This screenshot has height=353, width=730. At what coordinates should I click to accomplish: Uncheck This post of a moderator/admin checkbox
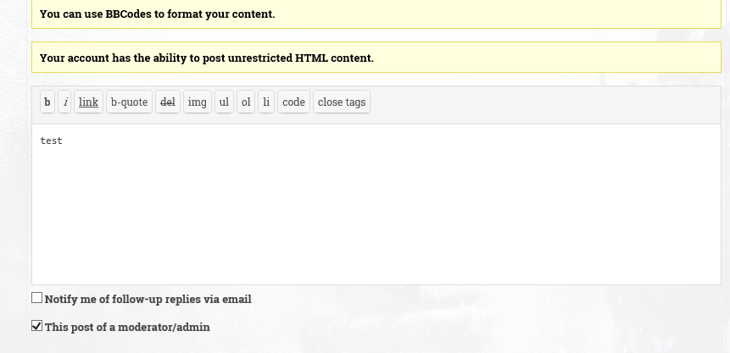coord(36,326)
